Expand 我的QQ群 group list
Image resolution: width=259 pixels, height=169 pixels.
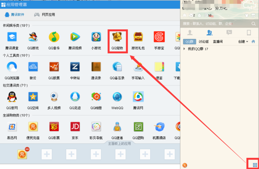tap(184, 49)
